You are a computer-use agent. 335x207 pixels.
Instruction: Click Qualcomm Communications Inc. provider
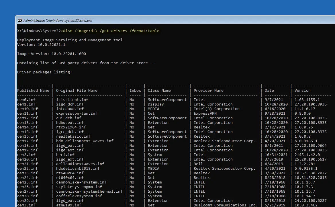226,205
